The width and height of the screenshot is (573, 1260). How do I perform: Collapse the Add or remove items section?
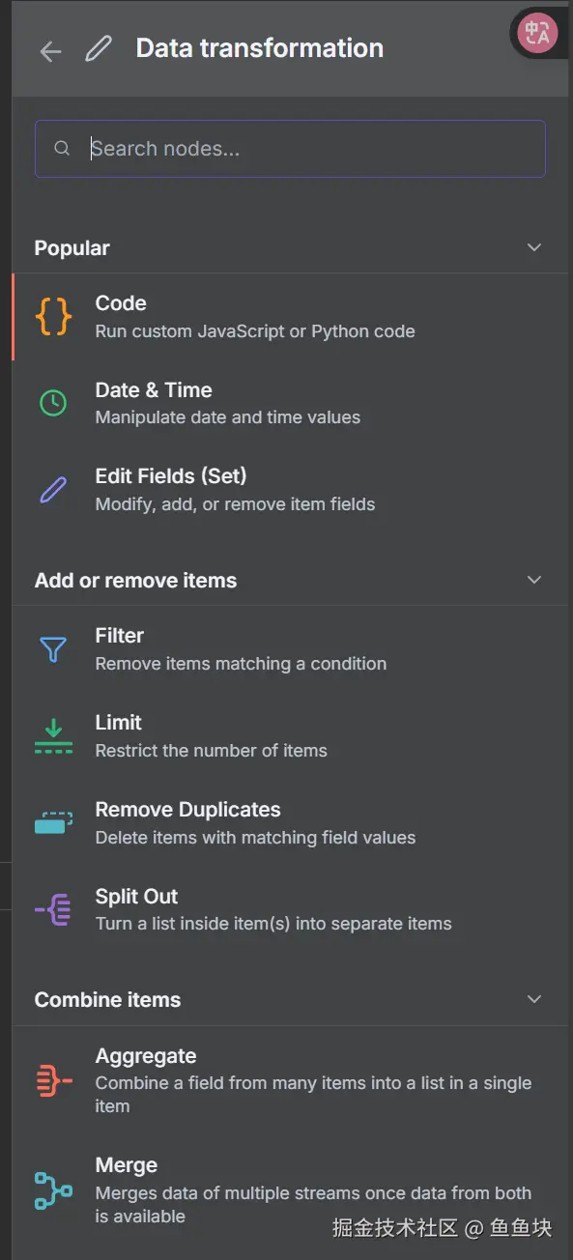pos(534,580)
